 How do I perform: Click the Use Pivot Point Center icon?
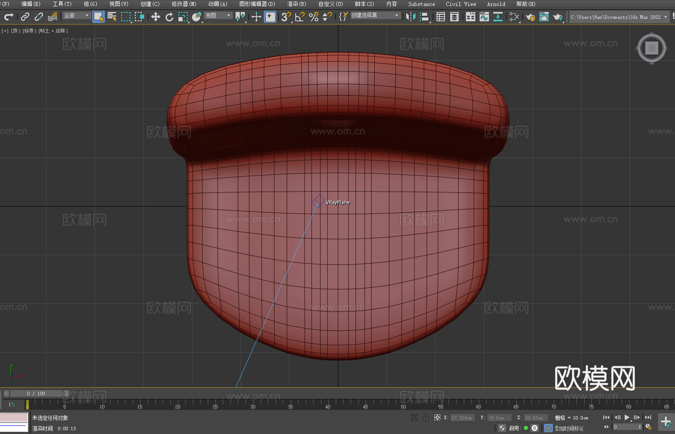[240, 17]
